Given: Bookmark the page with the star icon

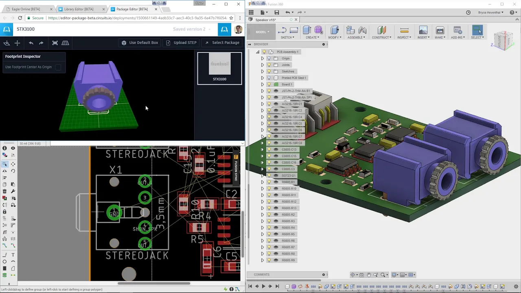Looking at the screenshot, I should coord(231,18).
